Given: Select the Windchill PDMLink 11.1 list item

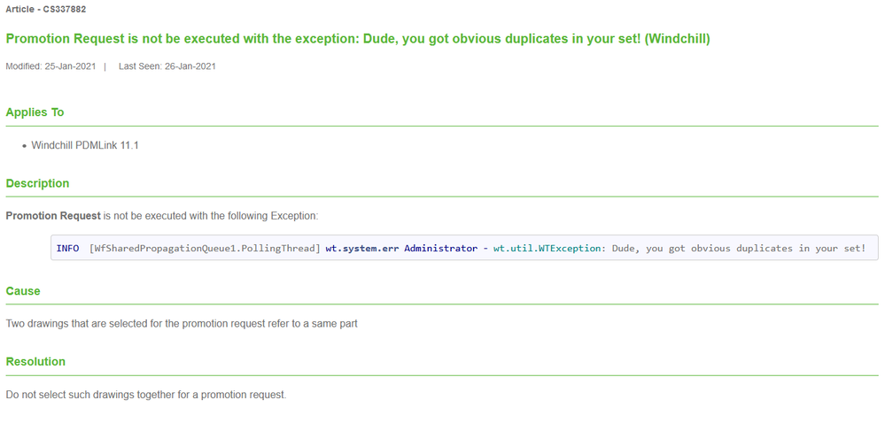Looking at the screenshot, I should click(x=85, y=145).
